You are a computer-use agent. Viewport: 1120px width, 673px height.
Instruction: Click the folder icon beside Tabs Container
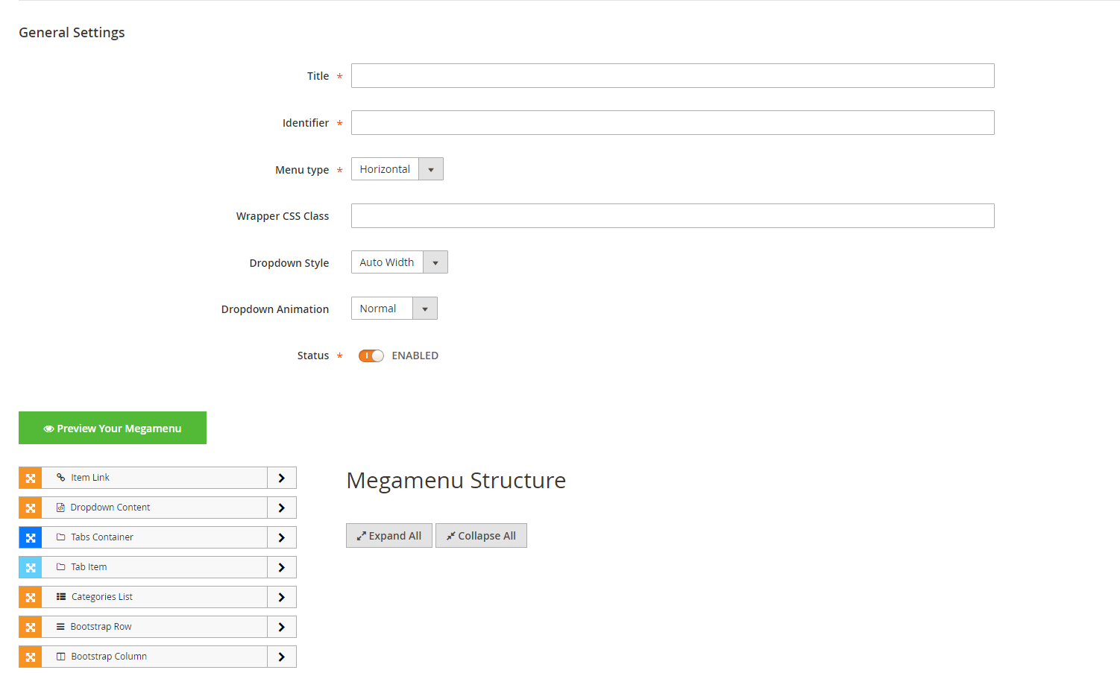point(61,537)
